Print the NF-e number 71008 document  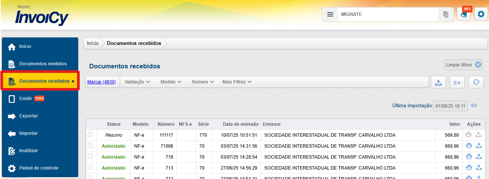(x=469, y=146)
